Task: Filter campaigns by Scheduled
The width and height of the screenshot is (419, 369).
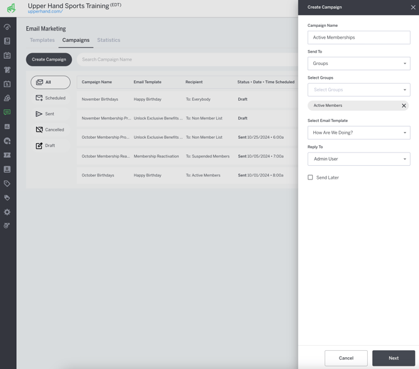Action: (51, 98)
